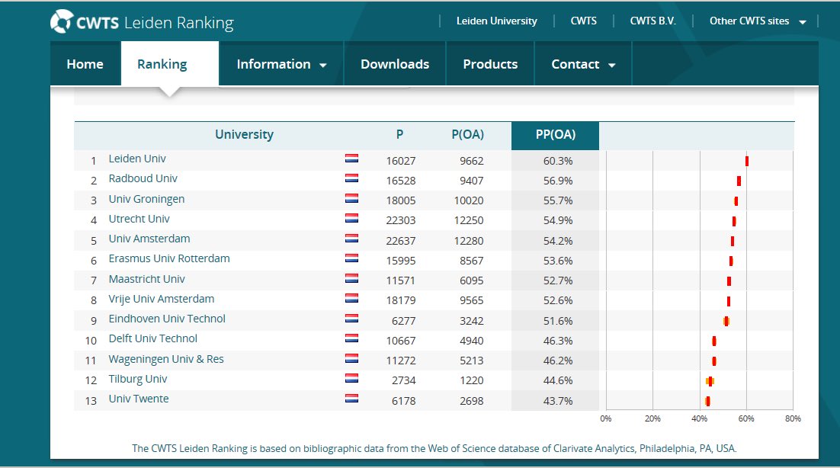This screenshot has height=468, width=840.
Task: Open the Downloads tab
Action: [395, 64]
